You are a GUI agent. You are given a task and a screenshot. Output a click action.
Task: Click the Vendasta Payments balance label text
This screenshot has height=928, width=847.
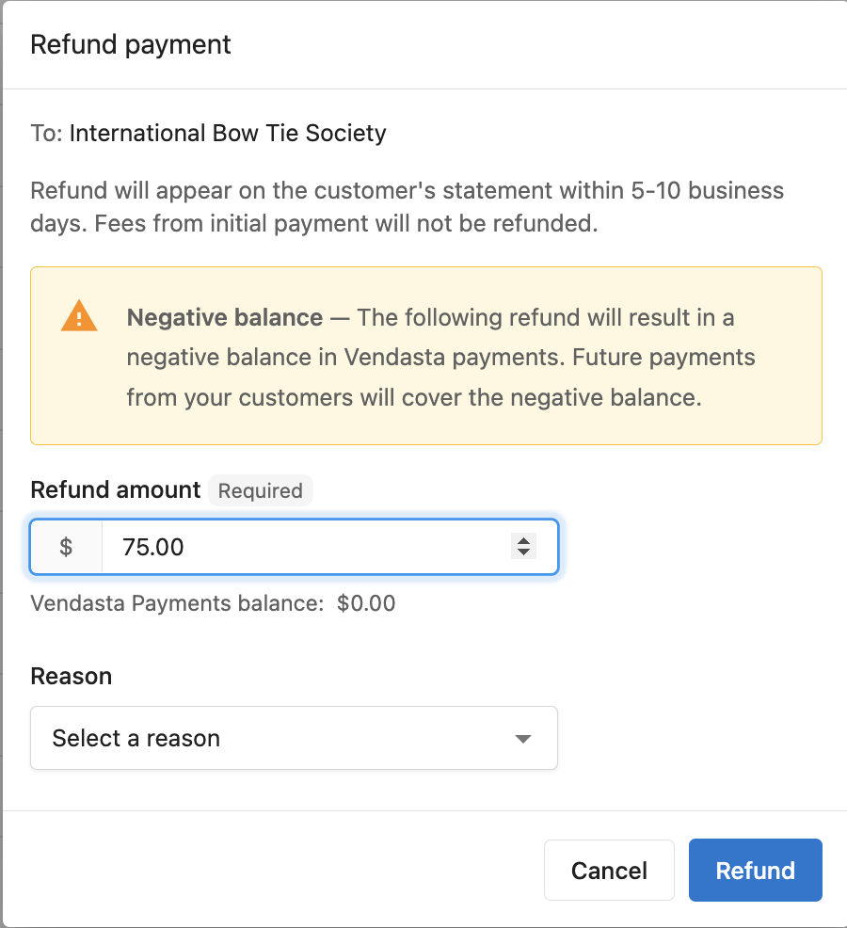(x=177, y=603)
